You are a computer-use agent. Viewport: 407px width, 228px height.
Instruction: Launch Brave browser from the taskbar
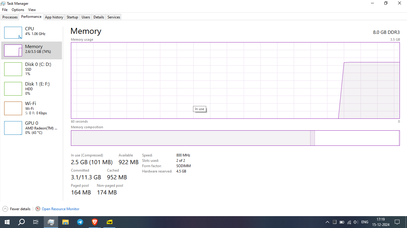coord(94,222)
